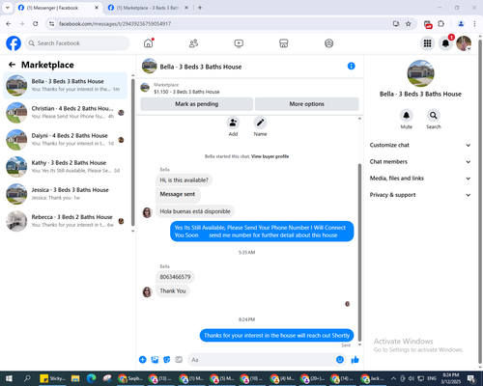
Task: Click the Search Facebook field
Action: pos(77,43)
